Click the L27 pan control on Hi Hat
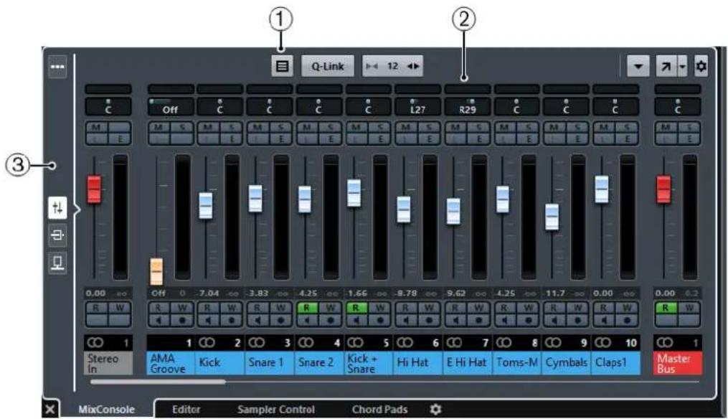 417,107
